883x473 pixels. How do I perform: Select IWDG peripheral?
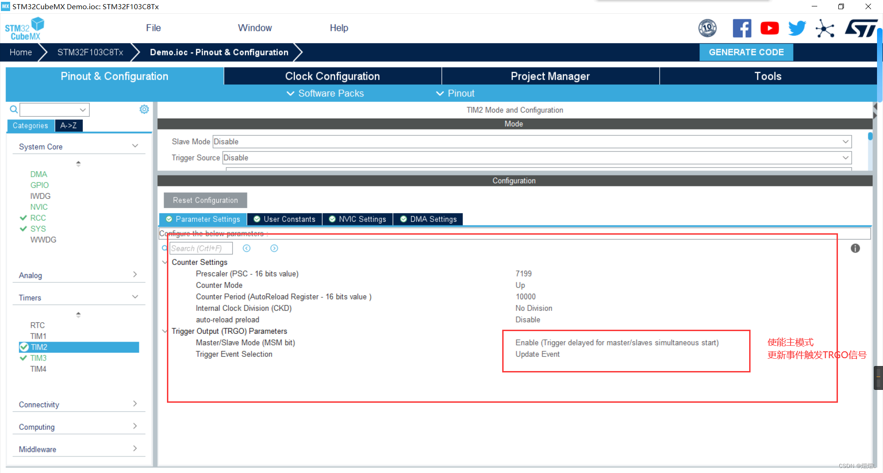(x=40, y=196)
